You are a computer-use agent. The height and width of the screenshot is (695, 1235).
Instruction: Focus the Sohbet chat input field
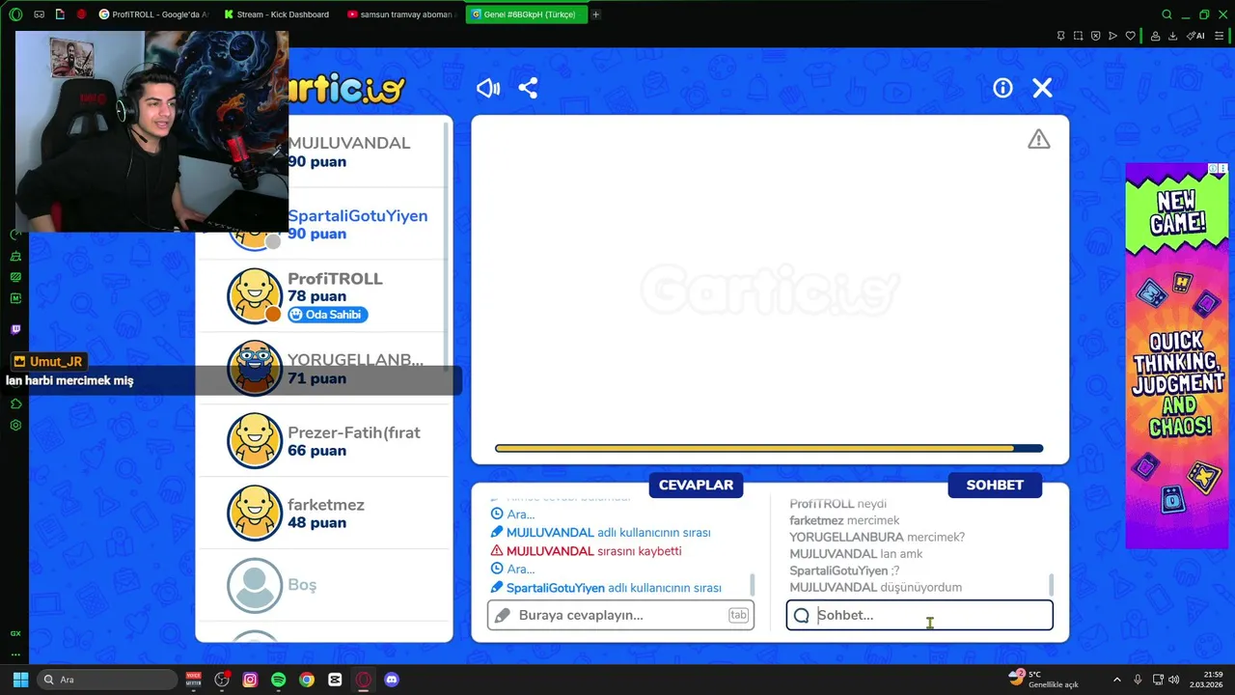click(x=919, y=615)
